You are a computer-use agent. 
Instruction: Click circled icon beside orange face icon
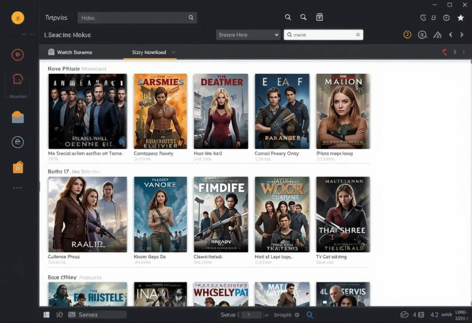tap(422, 35)
